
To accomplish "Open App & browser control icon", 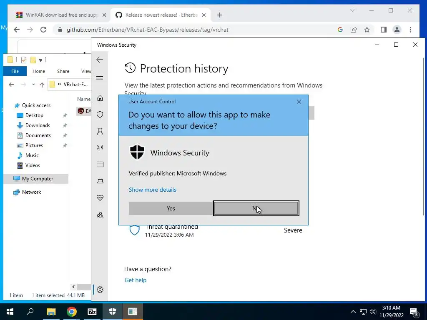I will coord(100,164).
